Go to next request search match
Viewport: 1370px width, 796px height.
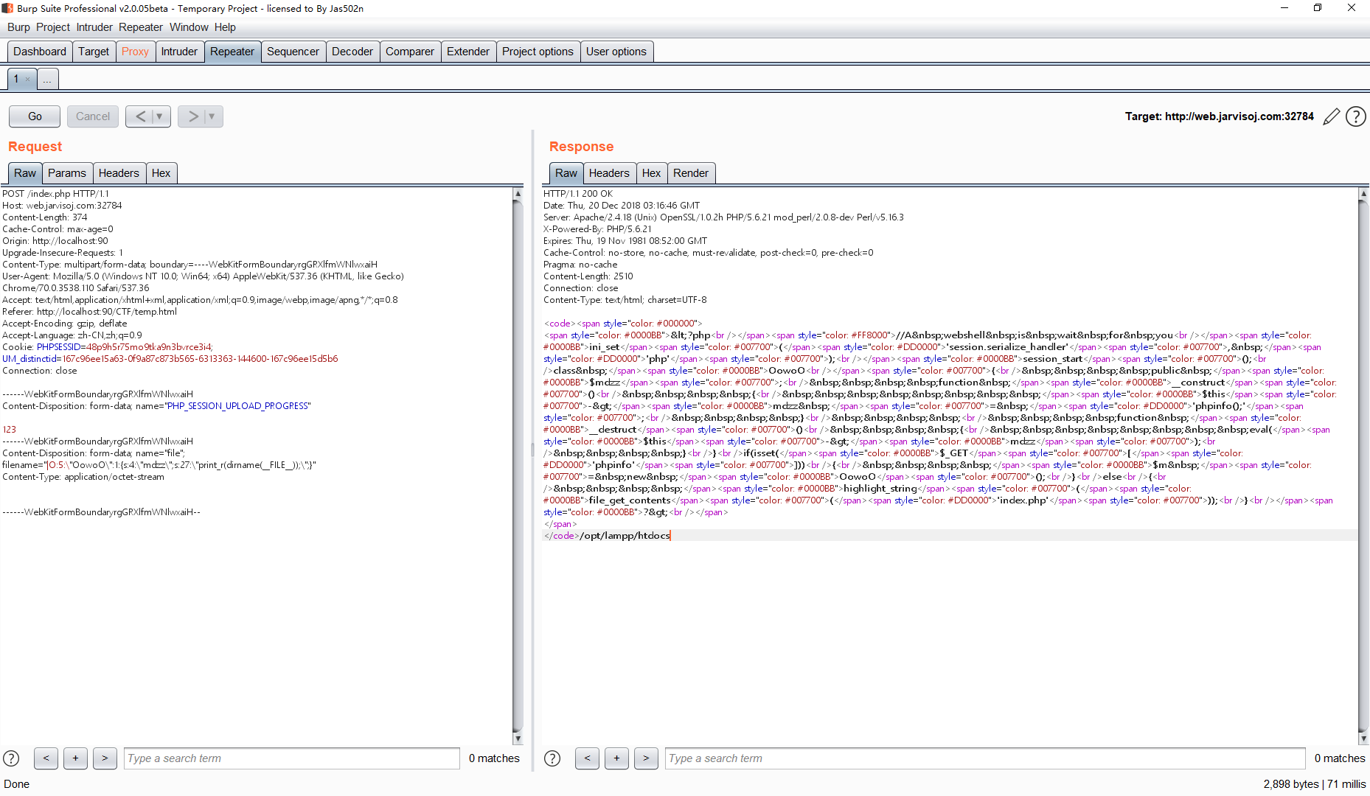[x=105, y=758]
